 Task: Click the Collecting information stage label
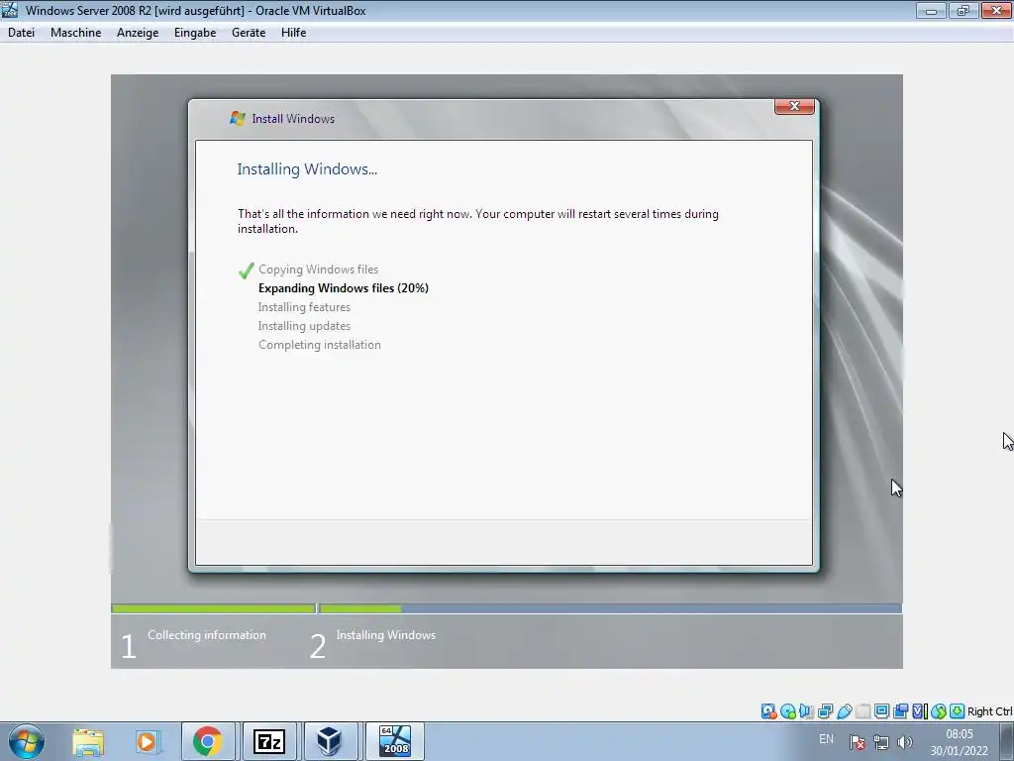click(206, 635)
